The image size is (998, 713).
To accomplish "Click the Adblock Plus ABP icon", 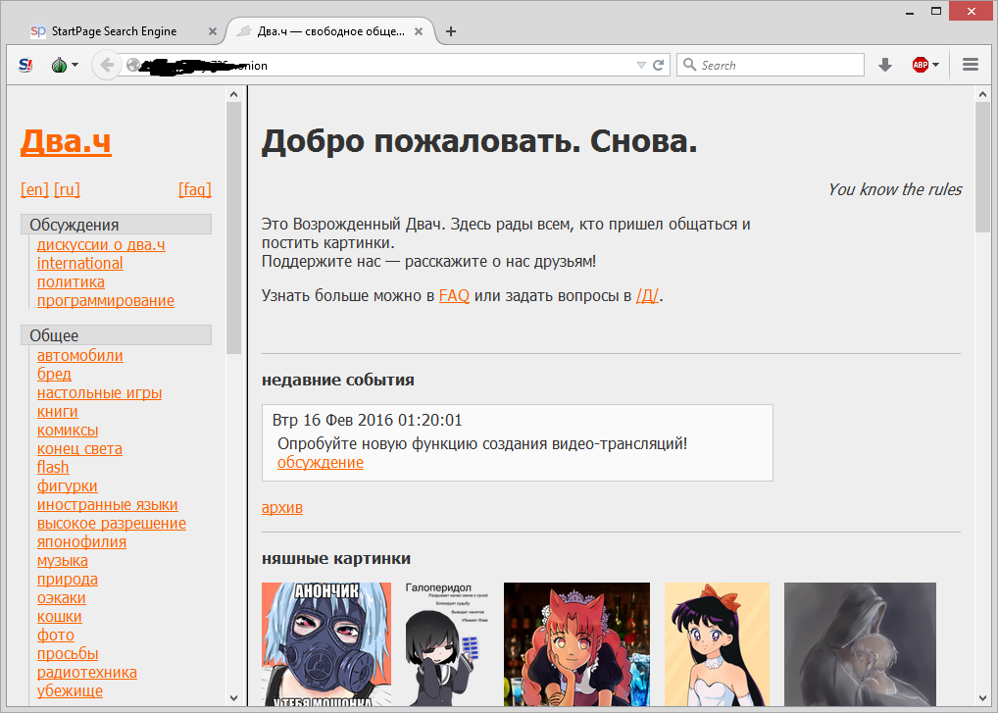I will pyautogui.click(x=921, y=65).
